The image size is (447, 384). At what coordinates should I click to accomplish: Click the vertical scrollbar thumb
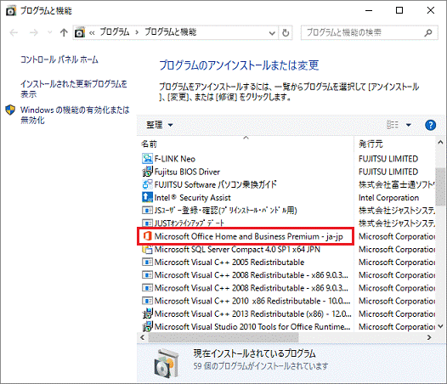[x=441, y=186]
